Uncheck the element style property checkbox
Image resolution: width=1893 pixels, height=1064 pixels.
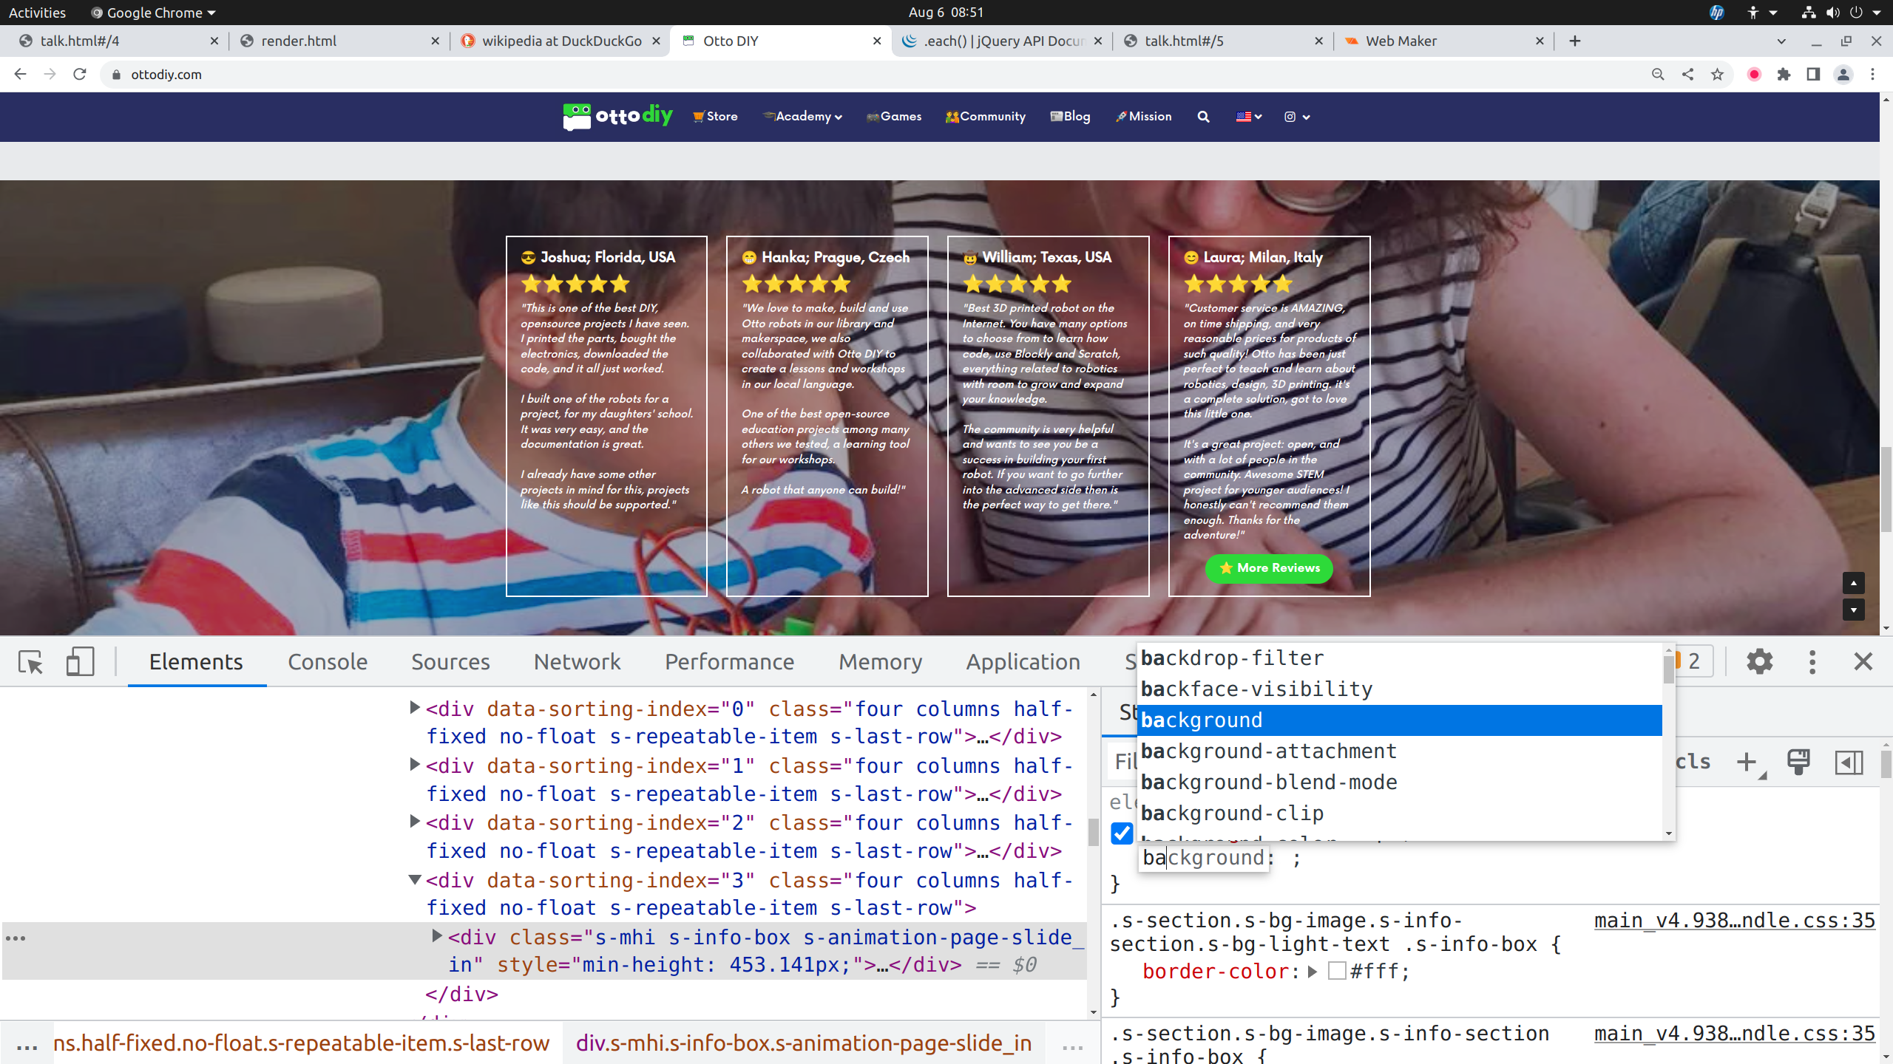1122,833
